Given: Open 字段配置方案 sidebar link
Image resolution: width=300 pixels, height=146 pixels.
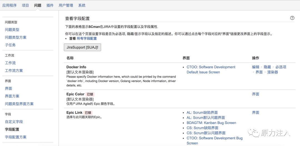Looking at the screenshot, I should (x=16, y=137).
